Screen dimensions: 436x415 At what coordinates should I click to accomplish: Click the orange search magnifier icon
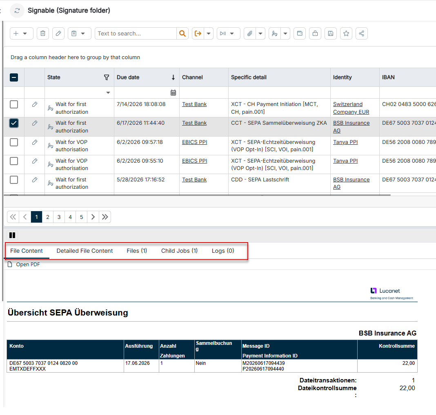click(x=182, y=33)
